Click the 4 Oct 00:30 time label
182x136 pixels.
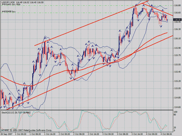(x=152, y=134)
